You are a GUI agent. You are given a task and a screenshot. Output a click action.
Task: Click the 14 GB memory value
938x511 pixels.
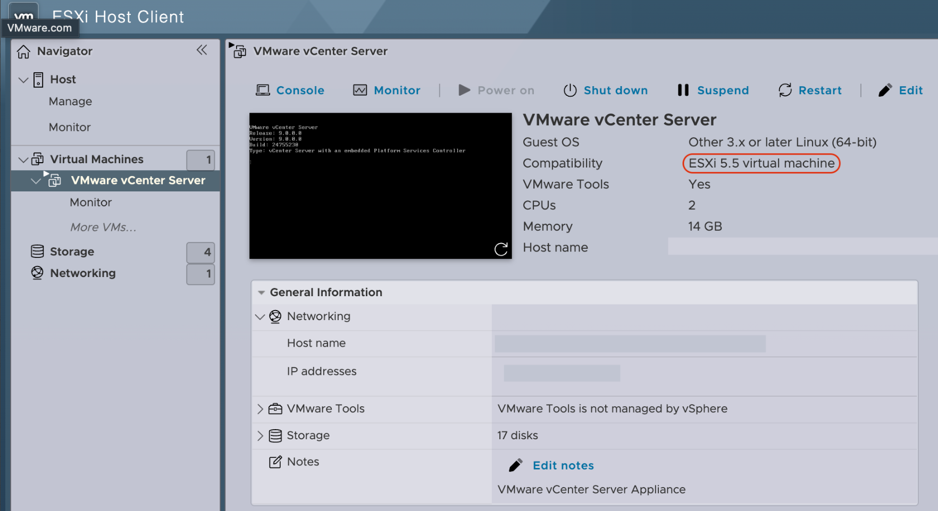pos(705,227)
